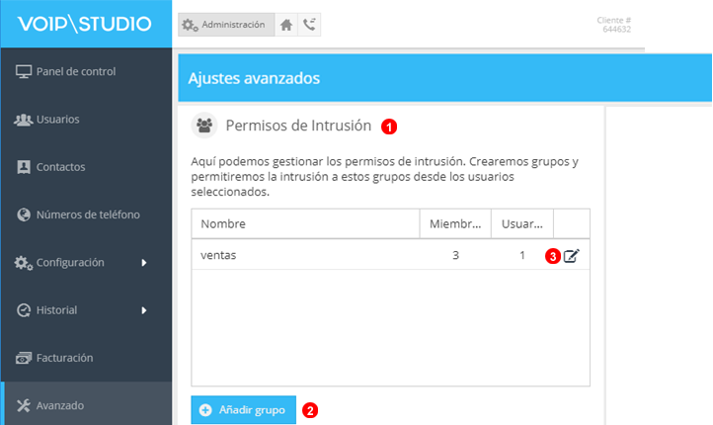This screenshot has width=713, height=425.
Task: Open the Administración menu button
Action: pos(224,25)
